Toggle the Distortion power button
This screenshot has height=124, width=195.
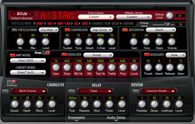[x=125, y=30]
